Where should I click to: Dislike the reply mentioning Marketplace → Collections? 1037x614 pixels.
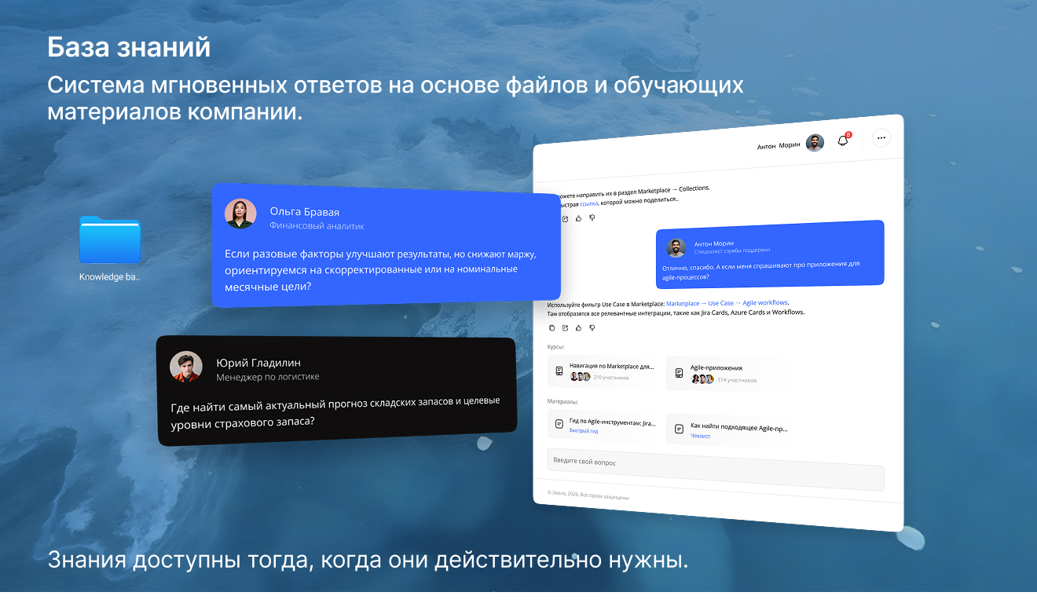coord(592,217)
